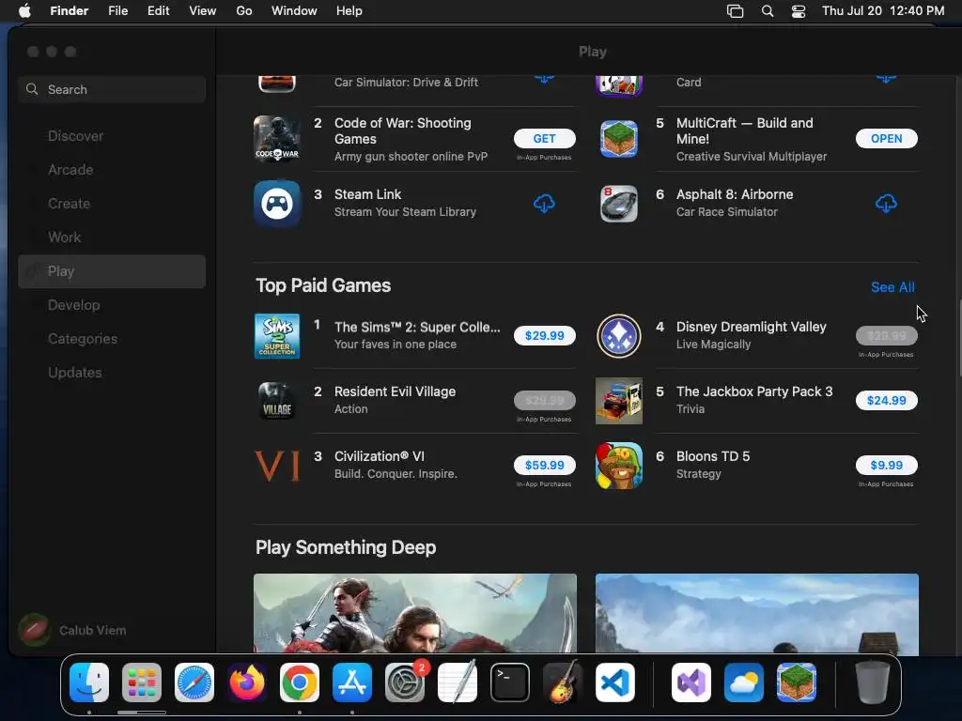Open Weather app from the Dock
This screenshot has height=721, width=962.
pyautogui.click(x=744, y=683)
